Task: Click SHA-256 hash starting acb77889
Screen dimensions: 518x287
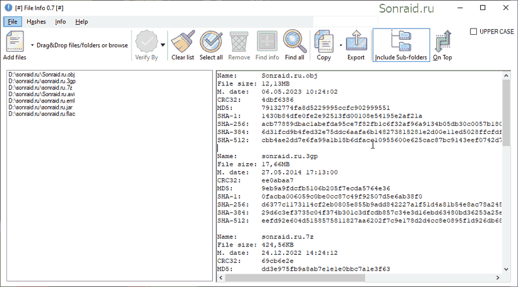Action: tap(382, 124)
